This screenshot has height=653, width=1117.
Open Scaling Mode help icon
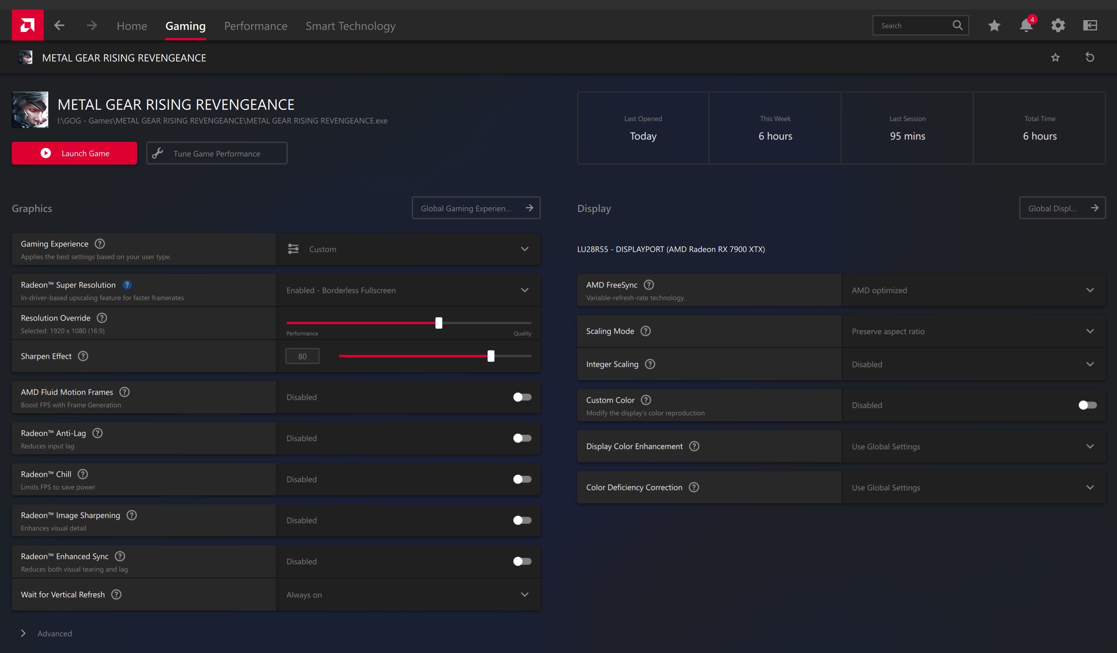tap(646, 331)
